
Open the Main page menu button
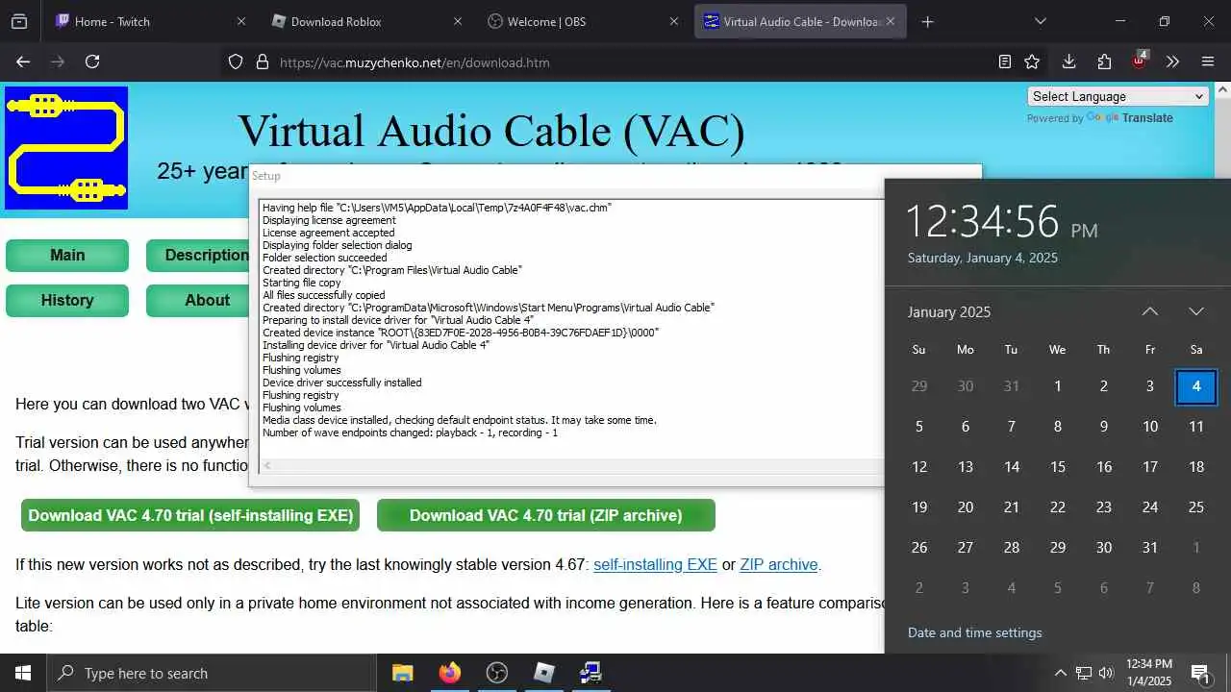coord(67,256)
